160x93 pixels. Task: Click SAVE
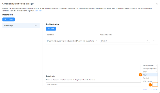[145, 90]
